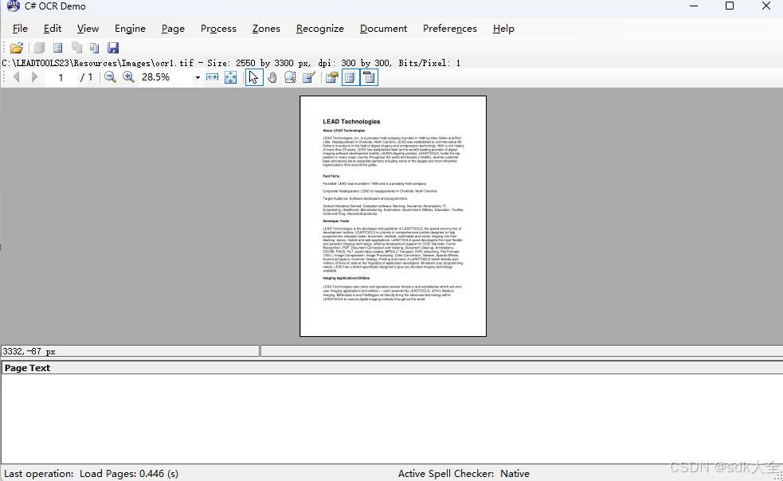
Task: Go to the previous page arrow
Action: 17,77
